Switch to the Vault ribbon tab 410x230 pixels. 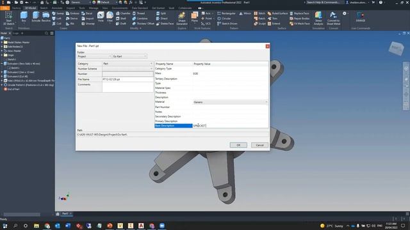[171, 8]
